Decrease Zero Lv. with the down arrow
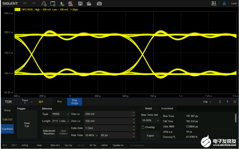The image size is (239, 149). pyautogui.click(x=134, y=123)
